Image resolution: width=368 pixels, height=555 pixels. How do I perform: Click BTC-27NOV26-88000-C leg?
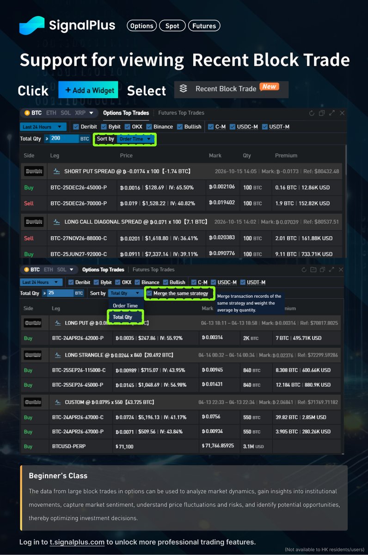click(79, 238)
